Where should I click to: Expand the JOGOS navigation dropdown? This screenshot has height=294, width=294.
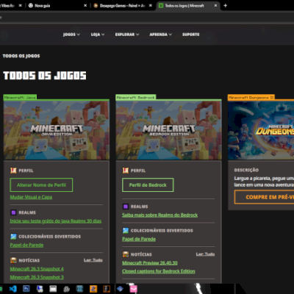[x=71, y=35]
